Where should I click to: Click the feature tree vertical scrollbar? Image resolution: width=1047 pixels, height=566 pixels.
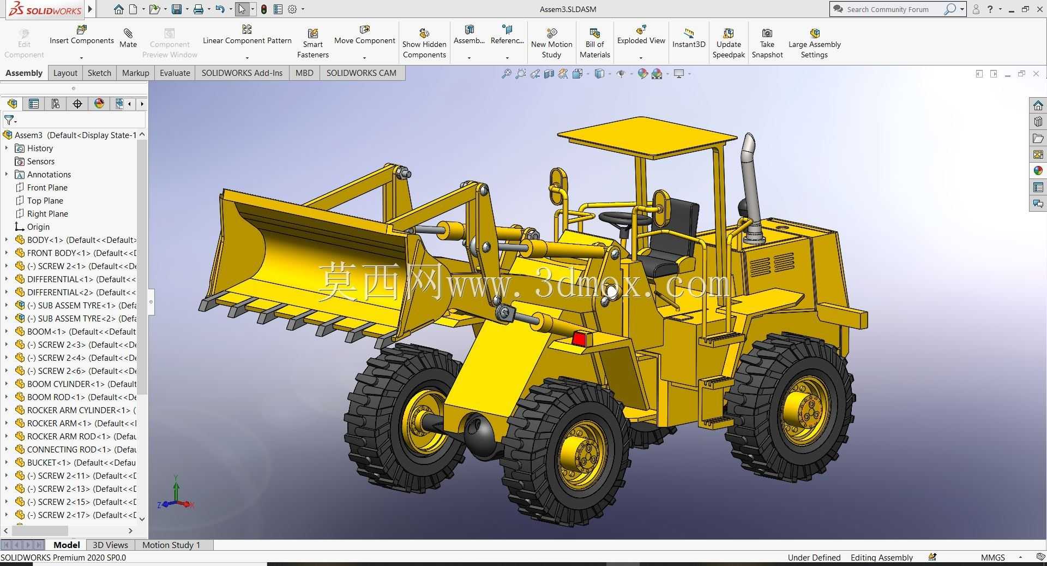click(142, 267)
